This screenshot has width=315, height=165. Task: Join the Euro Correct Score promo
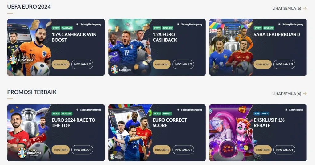coord(161,150)
